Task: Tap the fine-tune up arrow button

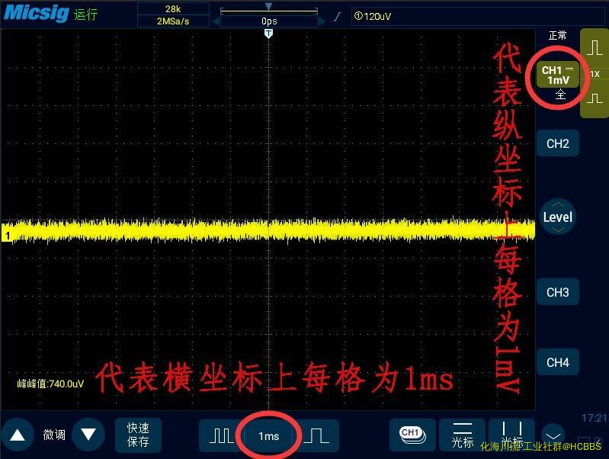Action: (18, 435)
